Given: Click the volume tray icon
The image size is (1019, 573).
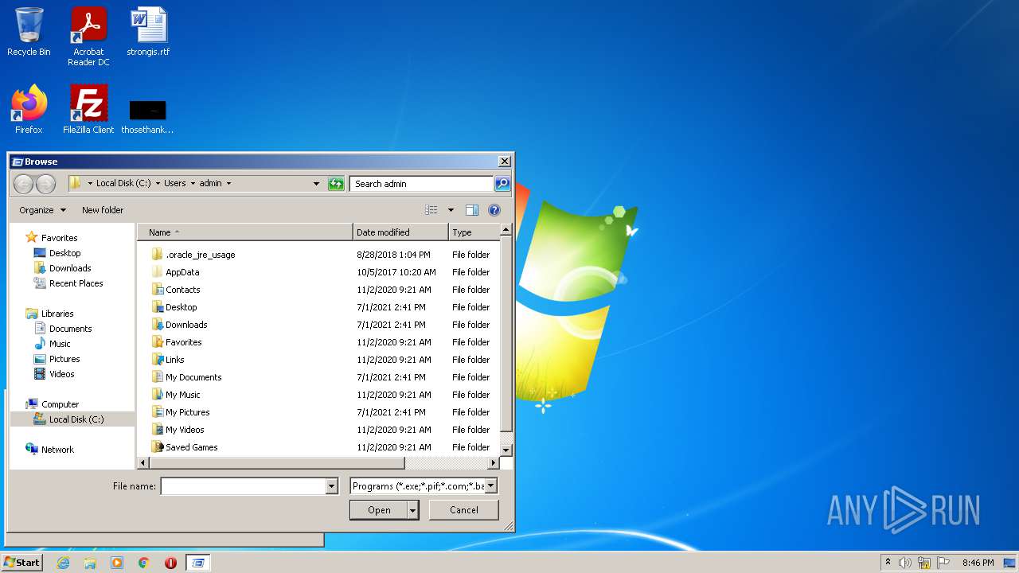Looking at the screenshot, I should pyautogui.click(x=905, y=563).
